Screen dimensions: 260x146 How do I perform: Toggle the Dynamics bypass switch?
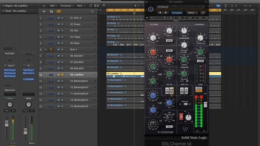click(182, 91)
